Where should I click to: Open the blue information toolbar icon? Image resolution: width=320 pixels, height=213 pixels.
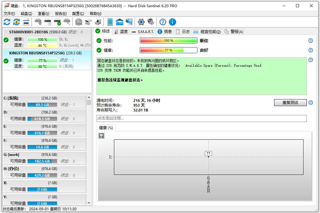[x=172, y=22]
